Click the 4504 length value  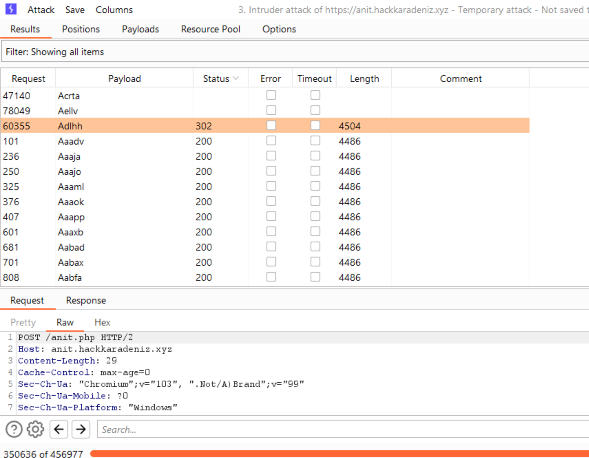click(x=350, y=126)
